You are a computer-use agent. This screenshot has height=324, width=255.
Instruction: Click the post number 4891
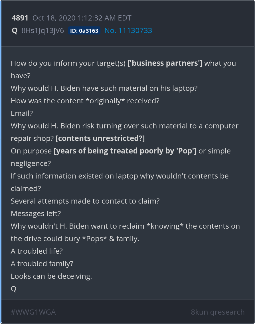point(20,18)
